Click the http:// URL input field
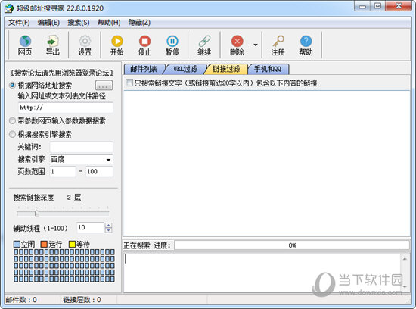The height and width of the screenshot is (309, 416). coord(66,108)
